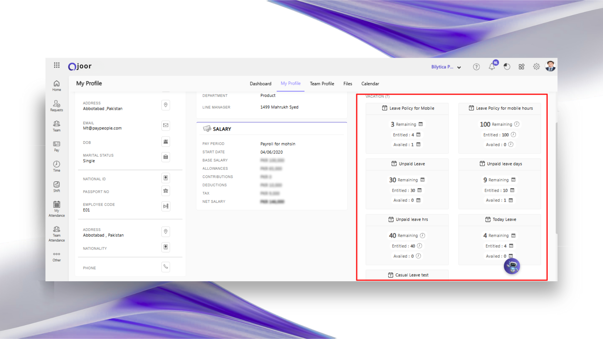
Task: Click the email envelope icon beside Mt@paypeople.com
Action: (166, 125)
